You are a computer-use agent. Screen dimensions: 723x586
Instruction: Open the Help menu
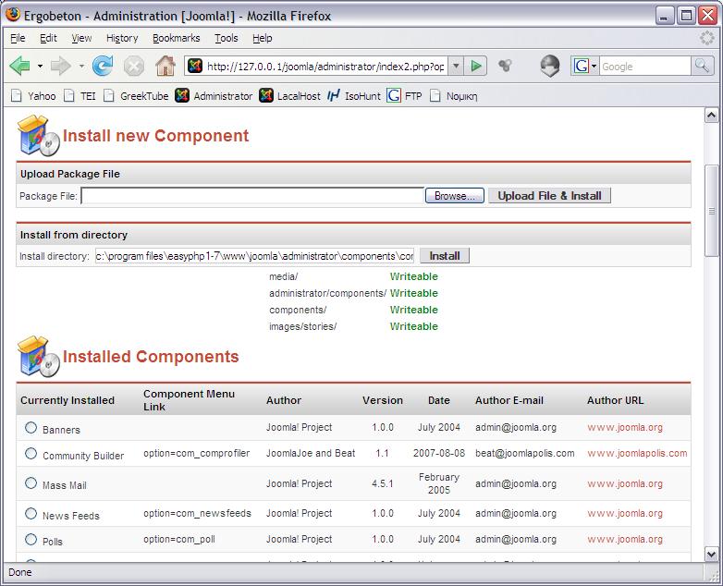262,38
